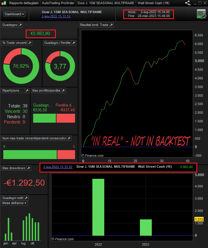Image resolution: width=208 pixels, height=248 pixels.
Task: Open the 2-lug-2022 15.33.52 link in header
Action: click(x=56, y=16)
